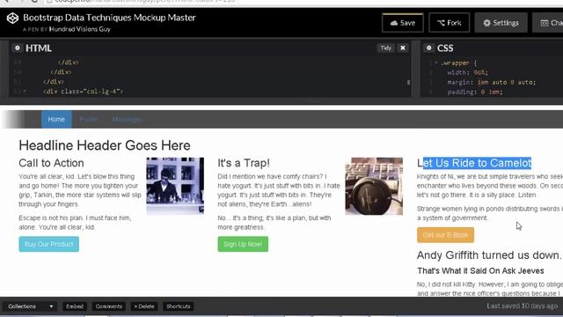Image resolution: width=563 pixels, height=317 pixels.
Task: Click the div class="col-lg-4" code line
Action: pos(83,92)
